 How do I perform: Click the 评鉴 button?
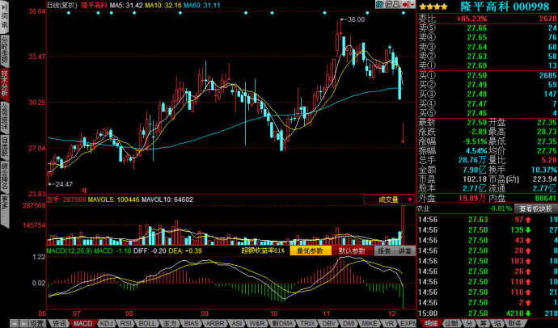(404, 251)
